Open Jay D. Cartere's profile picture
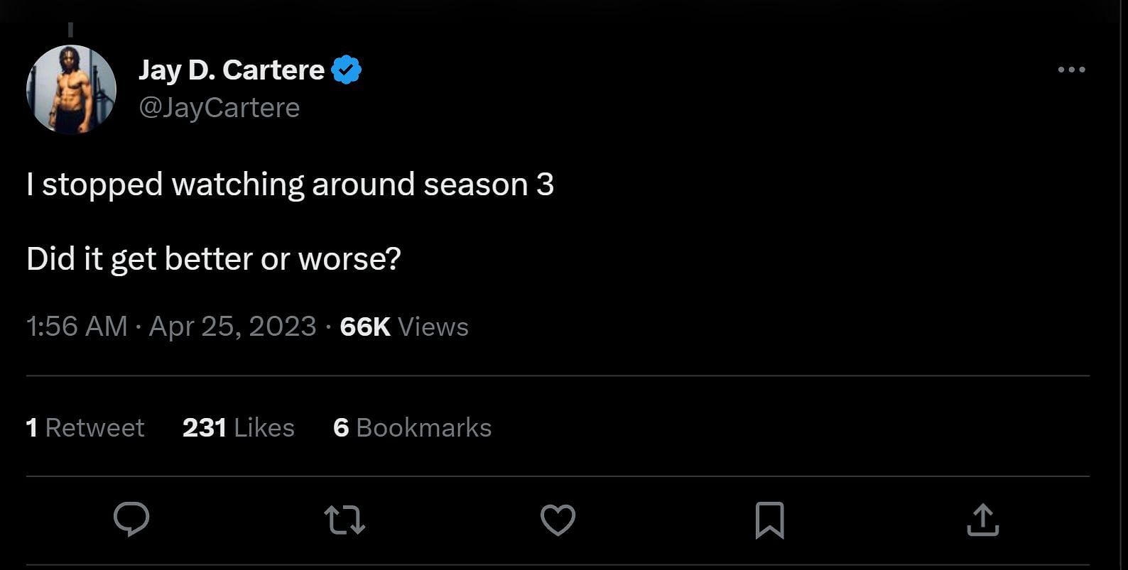 pos(71,89)
